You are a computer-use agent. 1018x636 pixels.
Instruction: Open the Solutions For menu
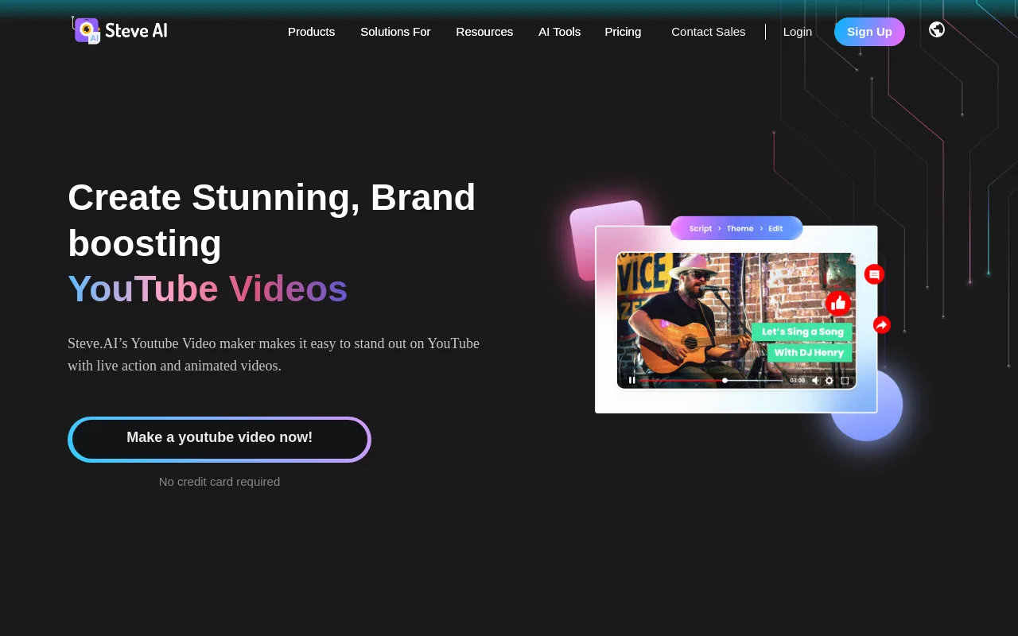395,32
